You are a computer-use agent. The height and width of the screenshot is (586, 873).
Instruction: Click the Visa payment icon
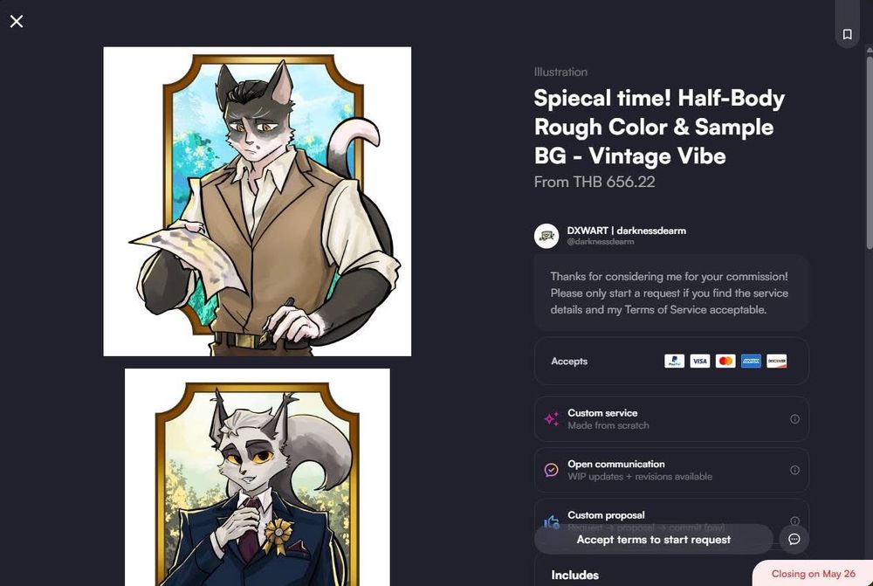point(700,361)
